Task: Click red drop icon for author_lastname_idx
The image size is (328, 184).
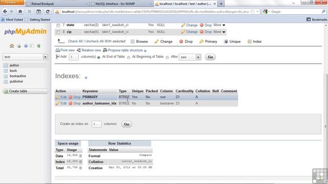Action: click(71, 103)
